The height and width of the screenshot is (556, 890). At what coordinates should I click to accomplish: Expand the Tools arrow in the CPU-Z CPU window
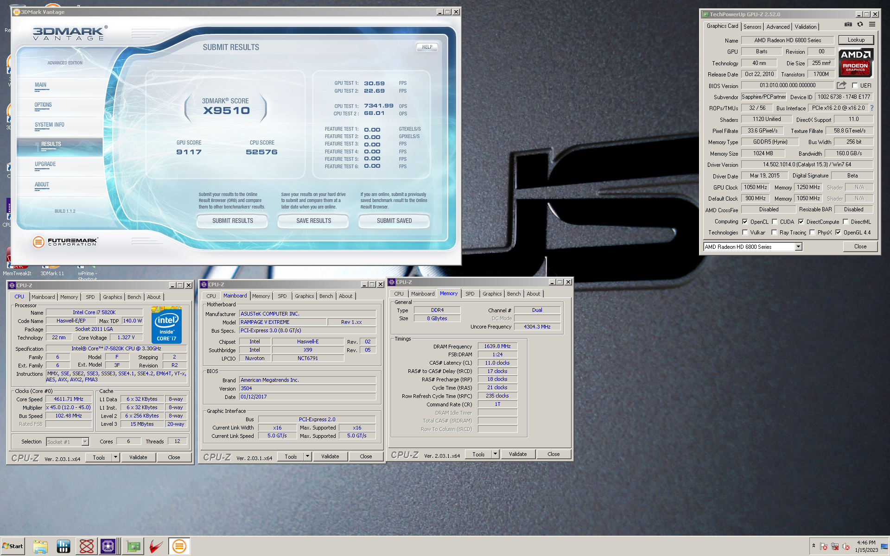tap(115, 457)
